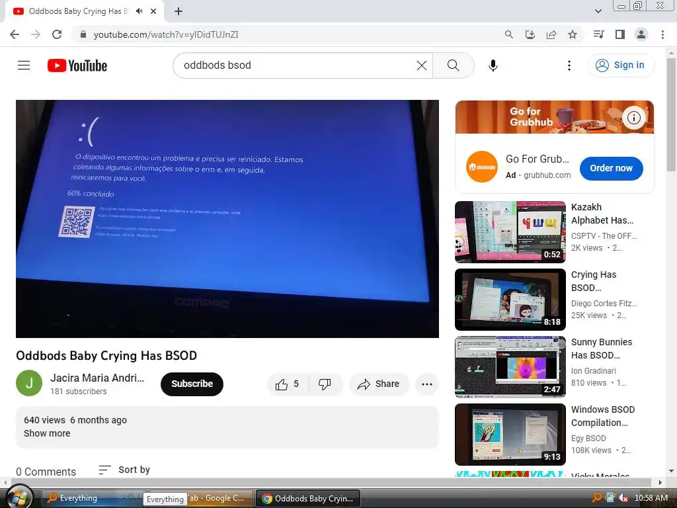The image size is (677, 508).
Task: Click the video player area
Action: tap(227, 218)
